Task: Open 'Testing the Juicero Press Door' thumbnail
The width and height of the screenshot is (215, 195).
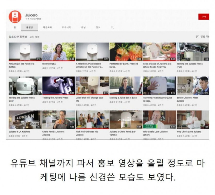Action: click(25, 86)
